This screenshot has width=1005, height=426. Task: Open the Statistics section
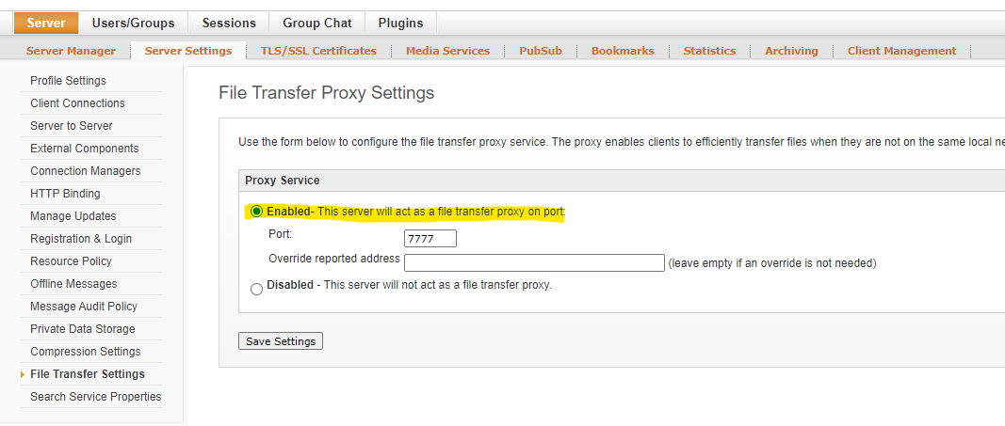[709, 51]
